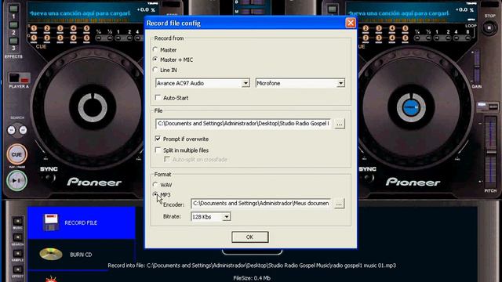The image size is (502, 282).
Task: Select Line IN radio option
Action: tap(155, 70)
